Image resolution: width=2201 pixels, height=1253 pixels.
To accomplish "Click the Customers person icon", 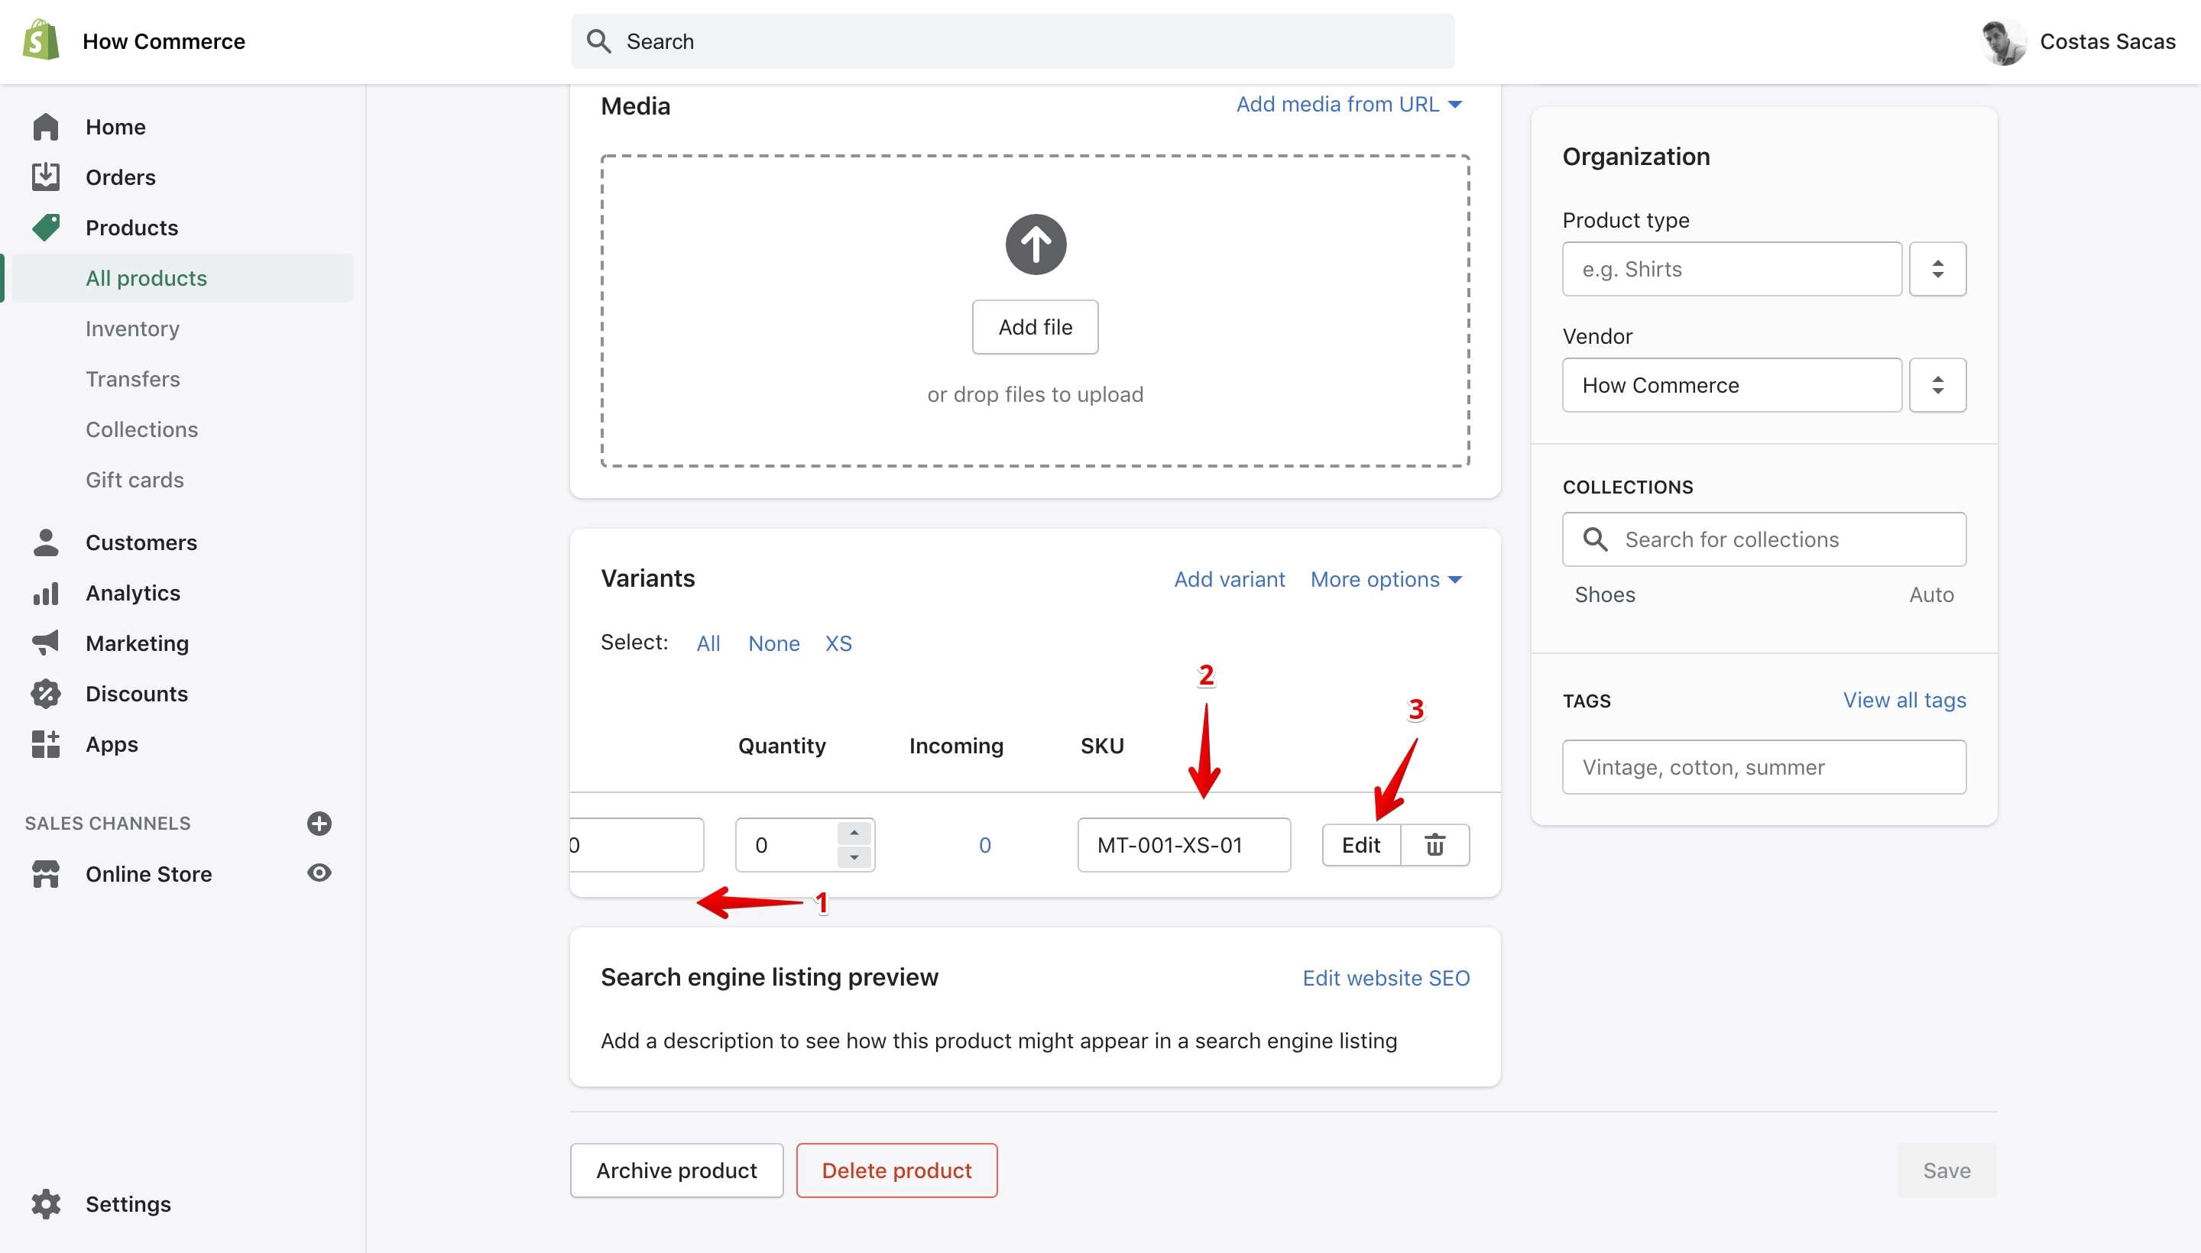I will coord(46,542).
